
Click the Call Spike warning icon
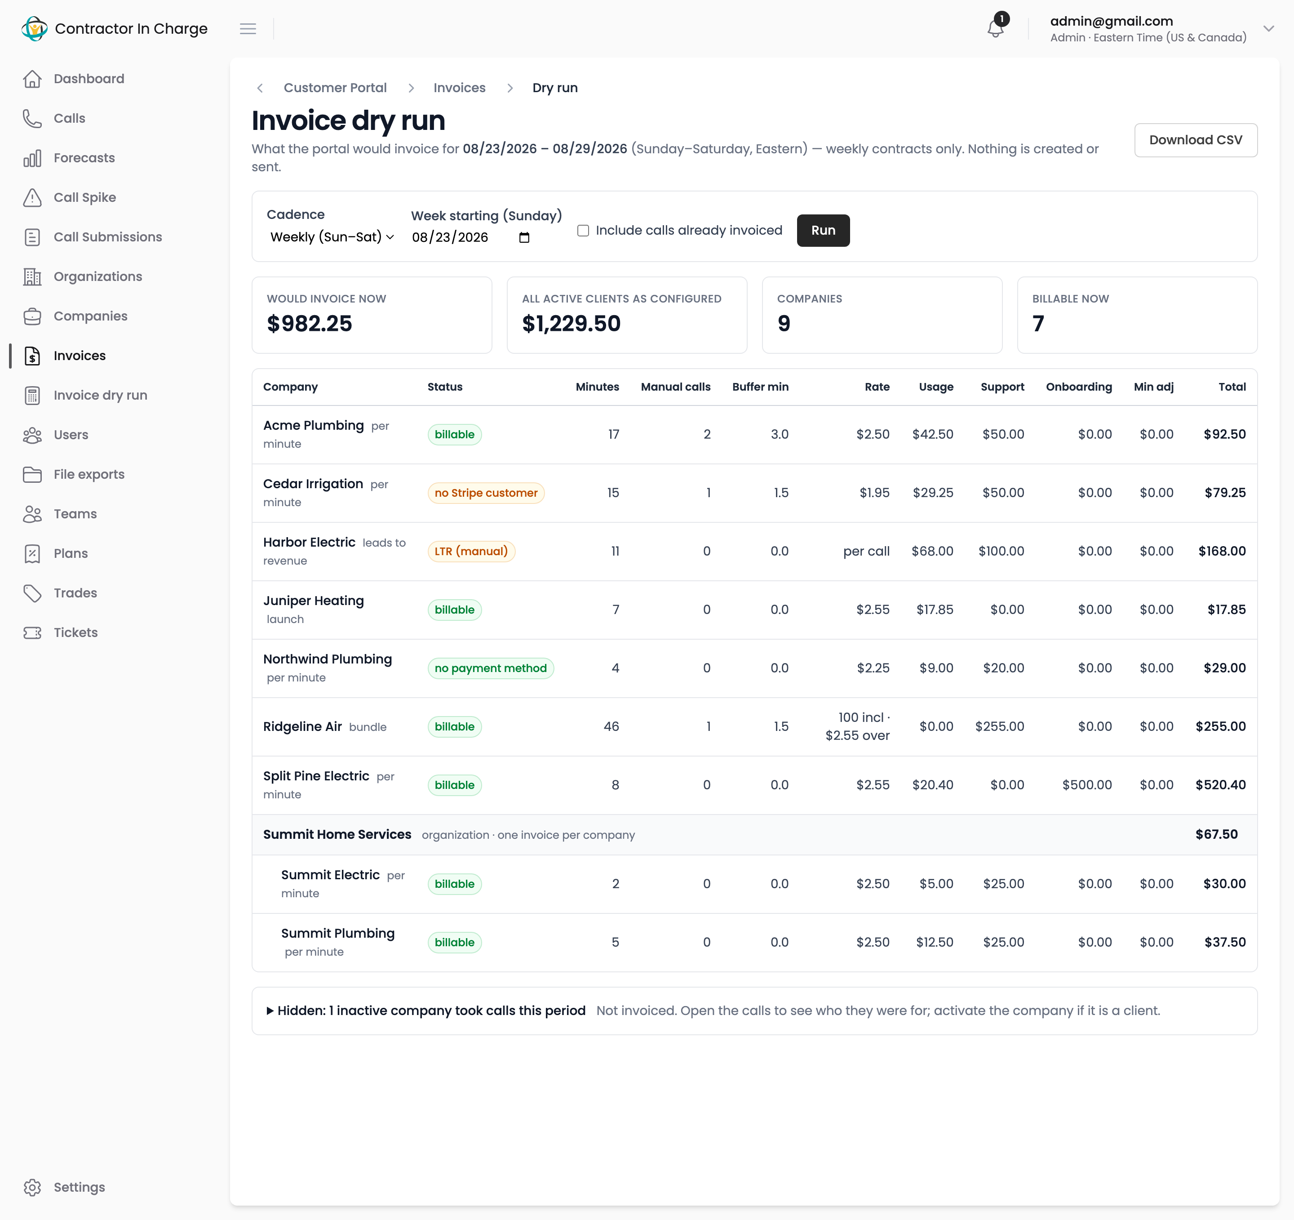click(x=32, y=197)
